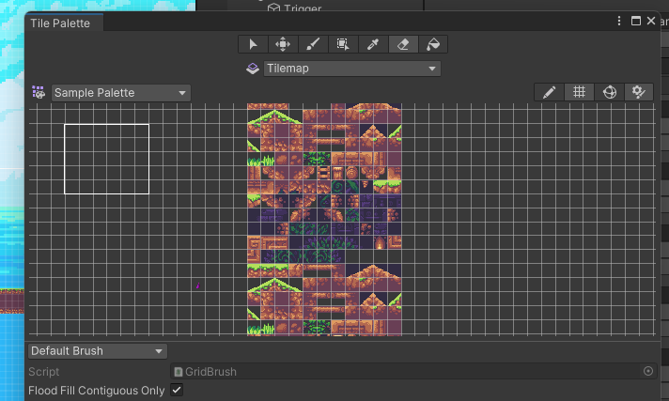Screen dimensions: 669x401
Task: Click the GridBrush script field
Action: 413,372
